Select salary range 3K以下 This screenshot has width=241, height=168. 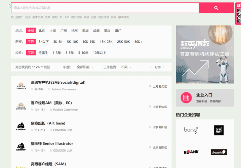tap(43, 42)
